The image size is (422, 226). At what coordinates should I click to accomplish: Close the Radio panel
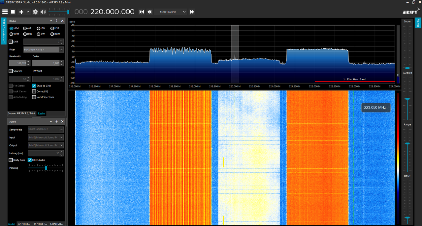coord(62,21)
